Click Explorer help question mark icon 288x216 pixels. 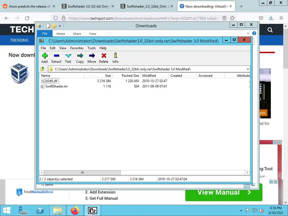[x=254, y=33]
